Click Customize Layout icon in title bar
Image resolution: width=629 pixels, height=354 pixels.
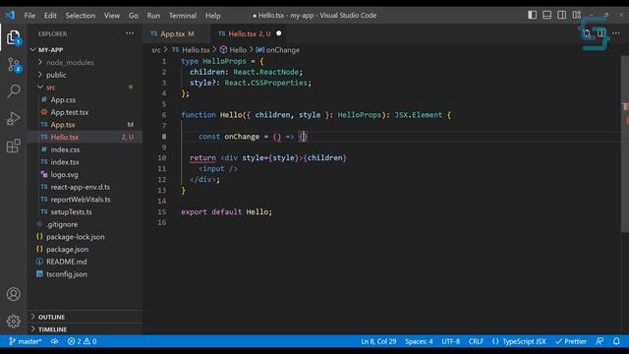(x=577, y=16)
